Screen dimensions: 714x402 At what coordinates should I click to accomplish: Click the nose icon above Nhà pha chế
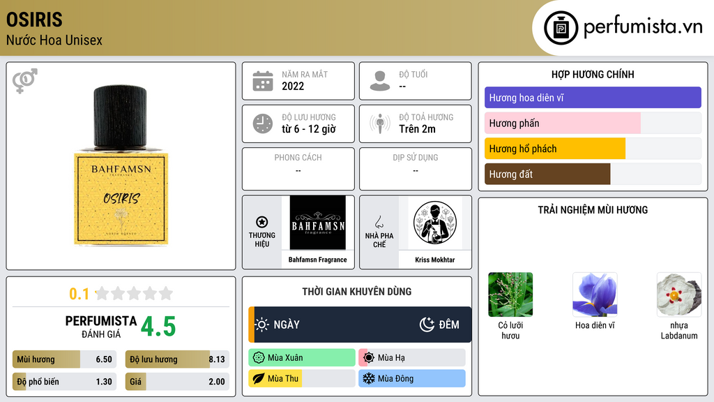379,222
